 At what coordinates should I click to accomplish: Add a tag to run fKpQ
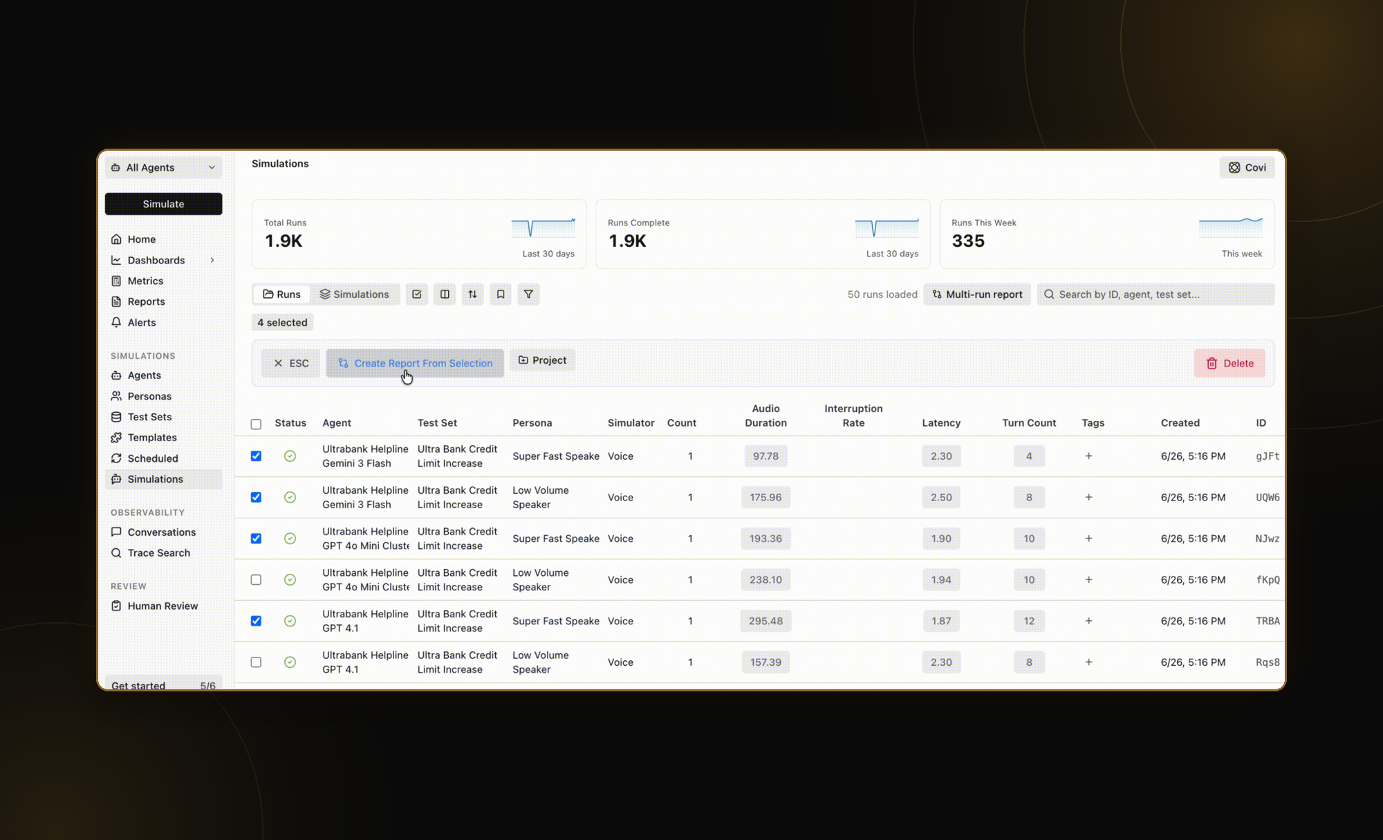(1088, 579)
